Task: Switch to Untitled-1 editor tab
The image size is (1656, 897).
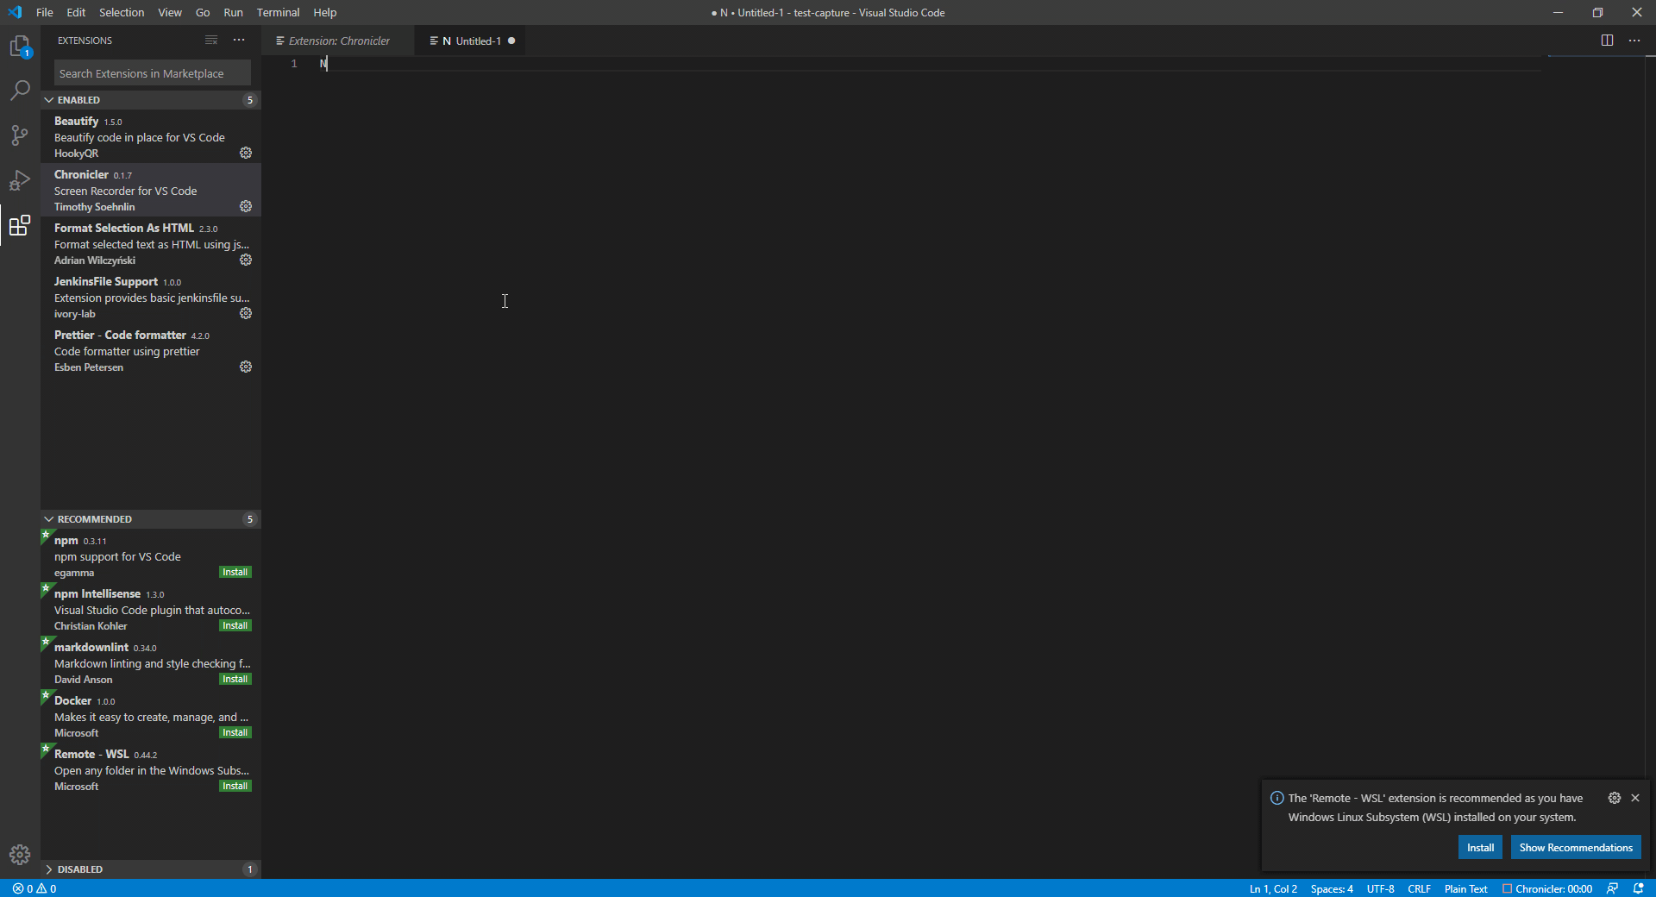Action: pos(471,41)
